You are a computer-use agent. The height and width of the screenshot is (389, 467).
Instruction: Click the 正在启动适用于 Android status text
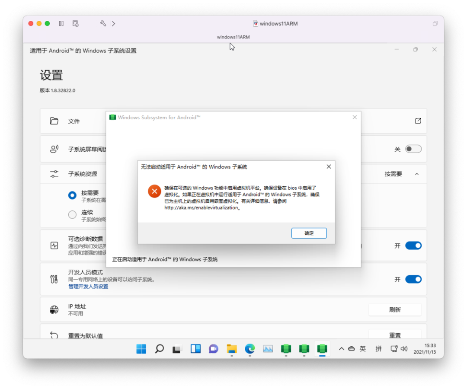pos(165,259)
